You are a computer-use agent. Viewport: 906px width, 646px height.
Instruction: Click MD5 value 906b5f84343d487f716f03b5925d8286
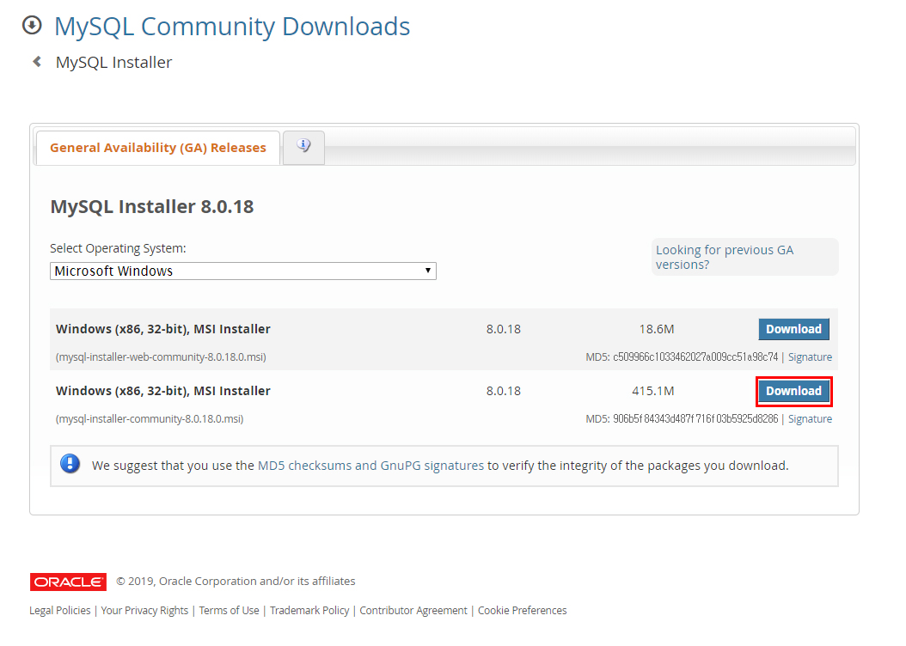coord(695,419)
